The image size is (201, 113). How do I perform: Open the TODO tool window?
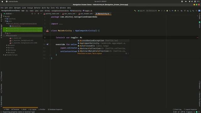point(6,110)
